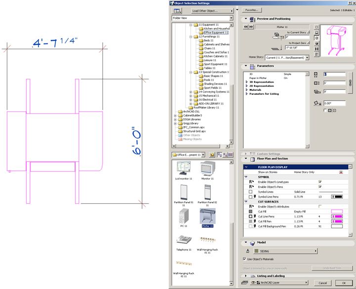Click the Parameters panel icon
The image size is (356, 289).
pyautogui.click(x=253, y=67)
